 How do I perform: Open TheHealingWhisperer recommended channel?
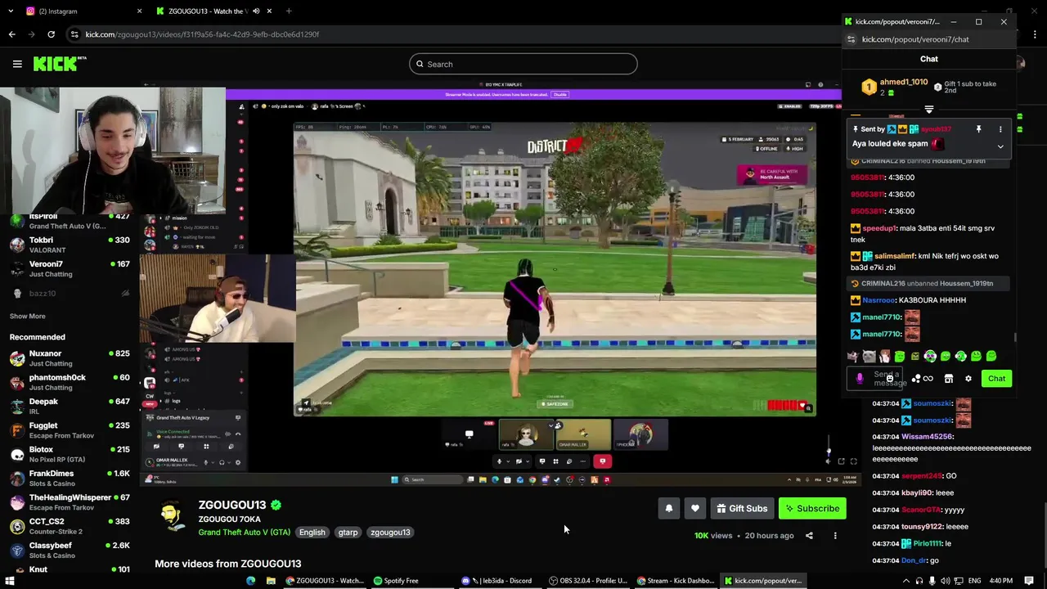click(70, 501)
